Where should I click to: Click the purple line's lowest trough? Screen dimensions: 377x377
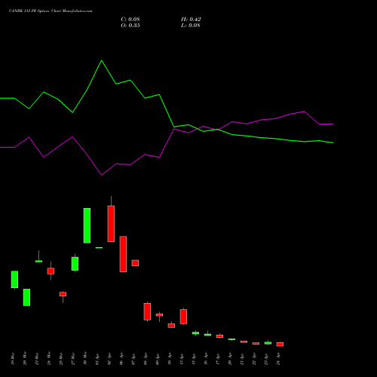102,175
